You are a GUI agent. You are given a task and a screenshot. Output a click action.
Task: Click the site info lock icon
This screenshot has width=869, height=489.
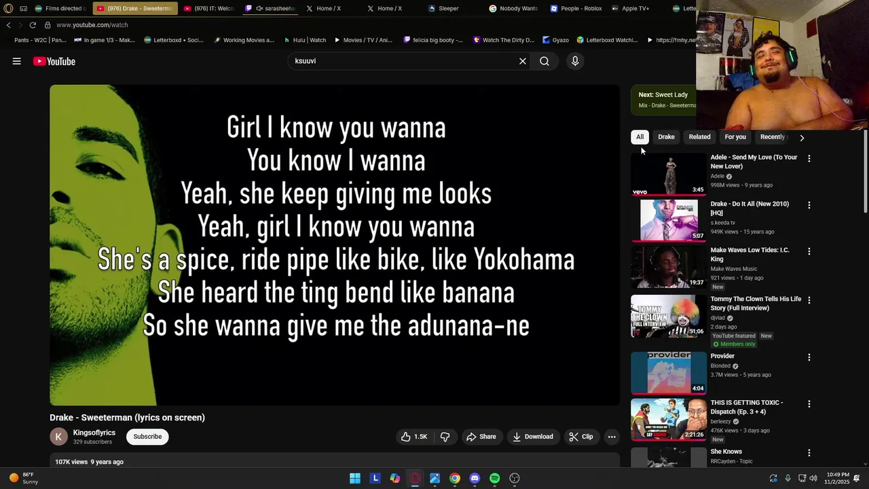[48, 25]
